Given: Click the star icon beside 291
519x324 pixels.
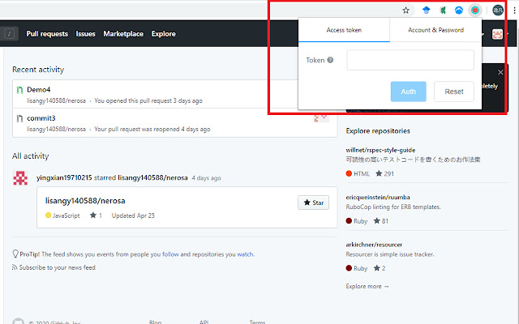Looking at the screenshot, I should [x=379, y=173].
